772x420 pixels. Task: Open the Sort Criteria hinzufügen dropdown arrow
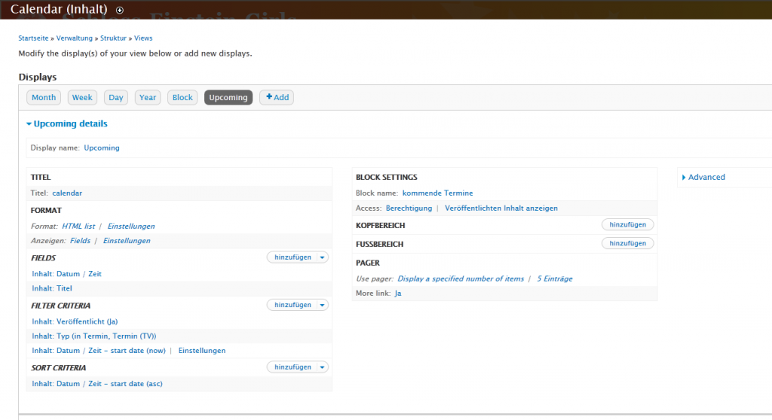tap(323, 367)
